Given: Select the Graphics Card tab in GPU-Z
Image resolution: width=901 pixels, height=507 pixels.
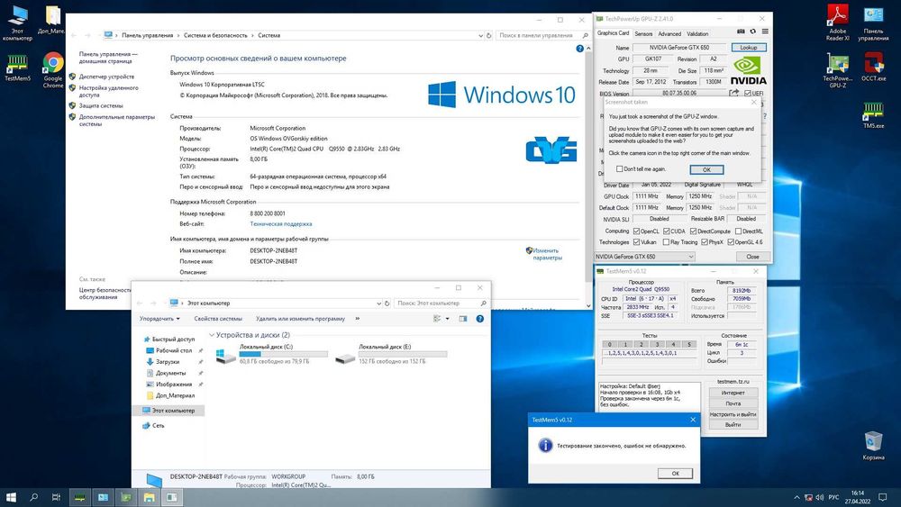Looking at the screenshot, I should point(613,33).
